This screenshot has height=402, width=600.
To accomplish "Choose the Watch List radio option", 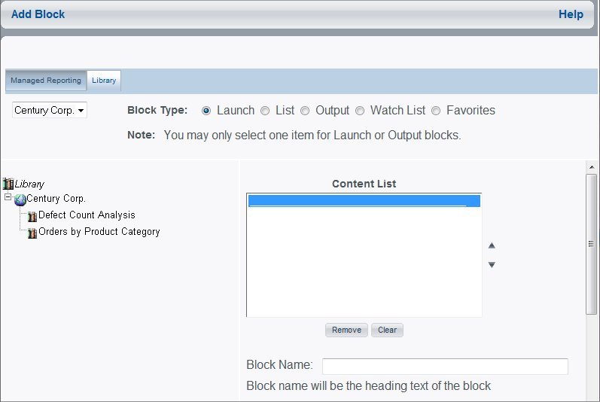I will [360, 111].
